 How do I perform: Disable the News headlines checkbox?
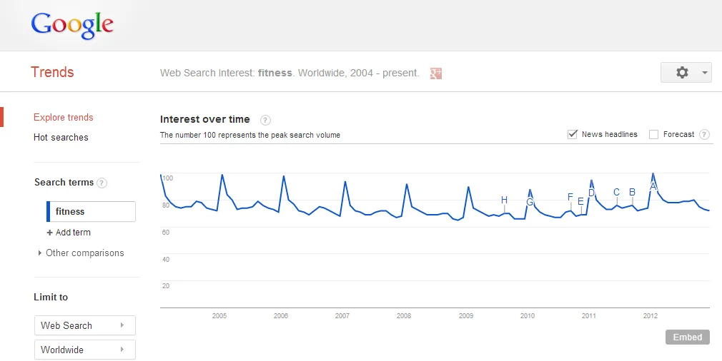coord(573,134)
